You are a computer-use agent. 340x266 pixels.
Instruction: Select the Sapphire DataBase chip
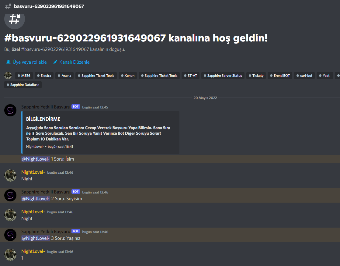click(23, 85)
